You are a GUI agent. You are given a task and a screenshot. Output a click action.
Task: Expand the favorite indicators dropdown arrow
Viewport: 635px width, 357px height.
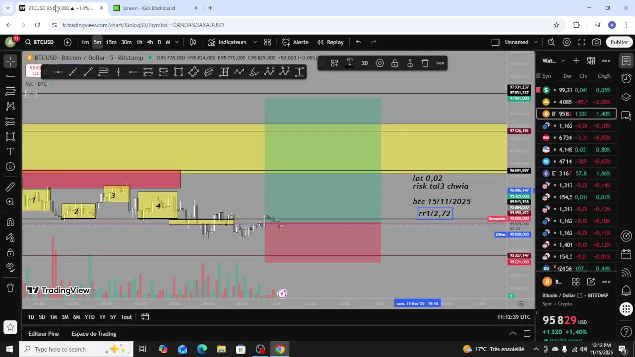[x=255, y=42]
